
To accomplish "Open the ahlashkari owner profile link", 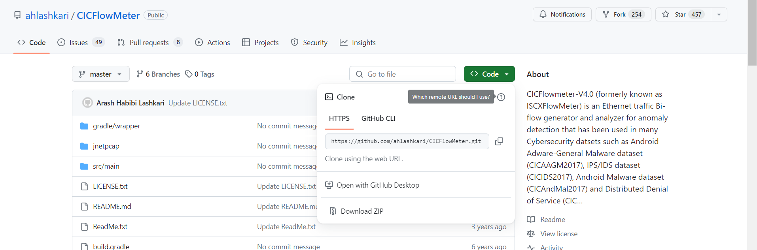I will coord(47,15).
